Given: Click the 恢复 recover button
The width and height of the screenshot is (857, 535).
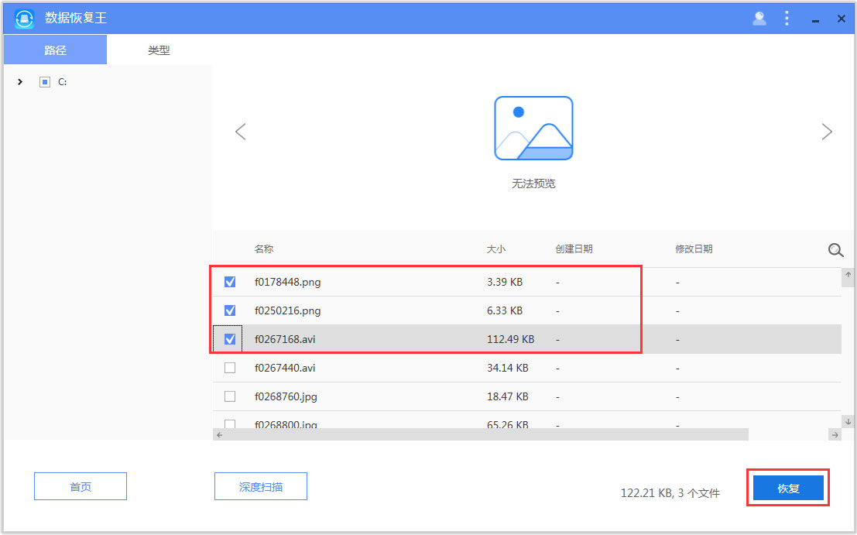Looking at the screenshot, I should click(788, 487).
